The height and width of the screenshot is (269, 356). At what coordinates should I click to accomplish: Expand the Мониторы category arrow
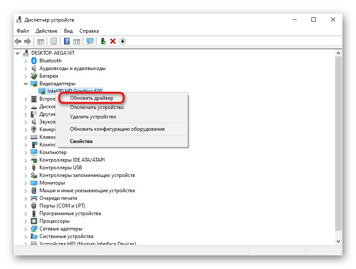(25, 183)
